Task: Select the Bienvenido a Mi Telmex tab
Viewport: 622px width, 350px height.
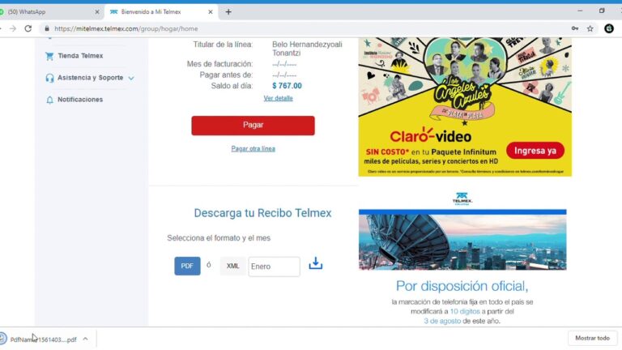Action: tap(161, 12)
